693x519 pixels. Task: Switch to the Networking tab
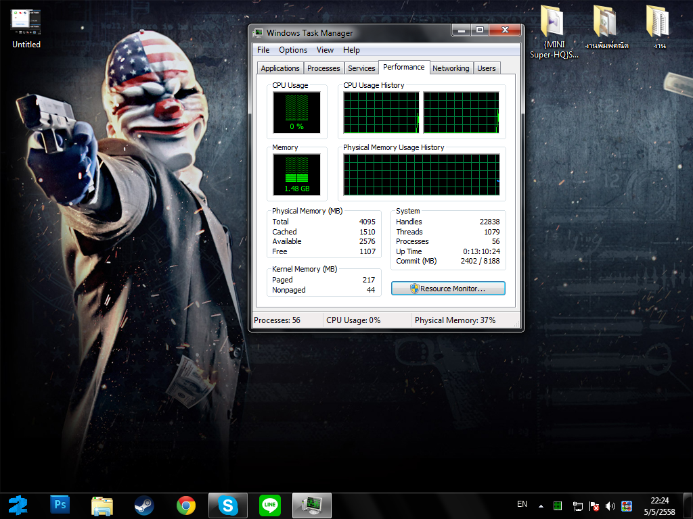(x=451, y=68)
